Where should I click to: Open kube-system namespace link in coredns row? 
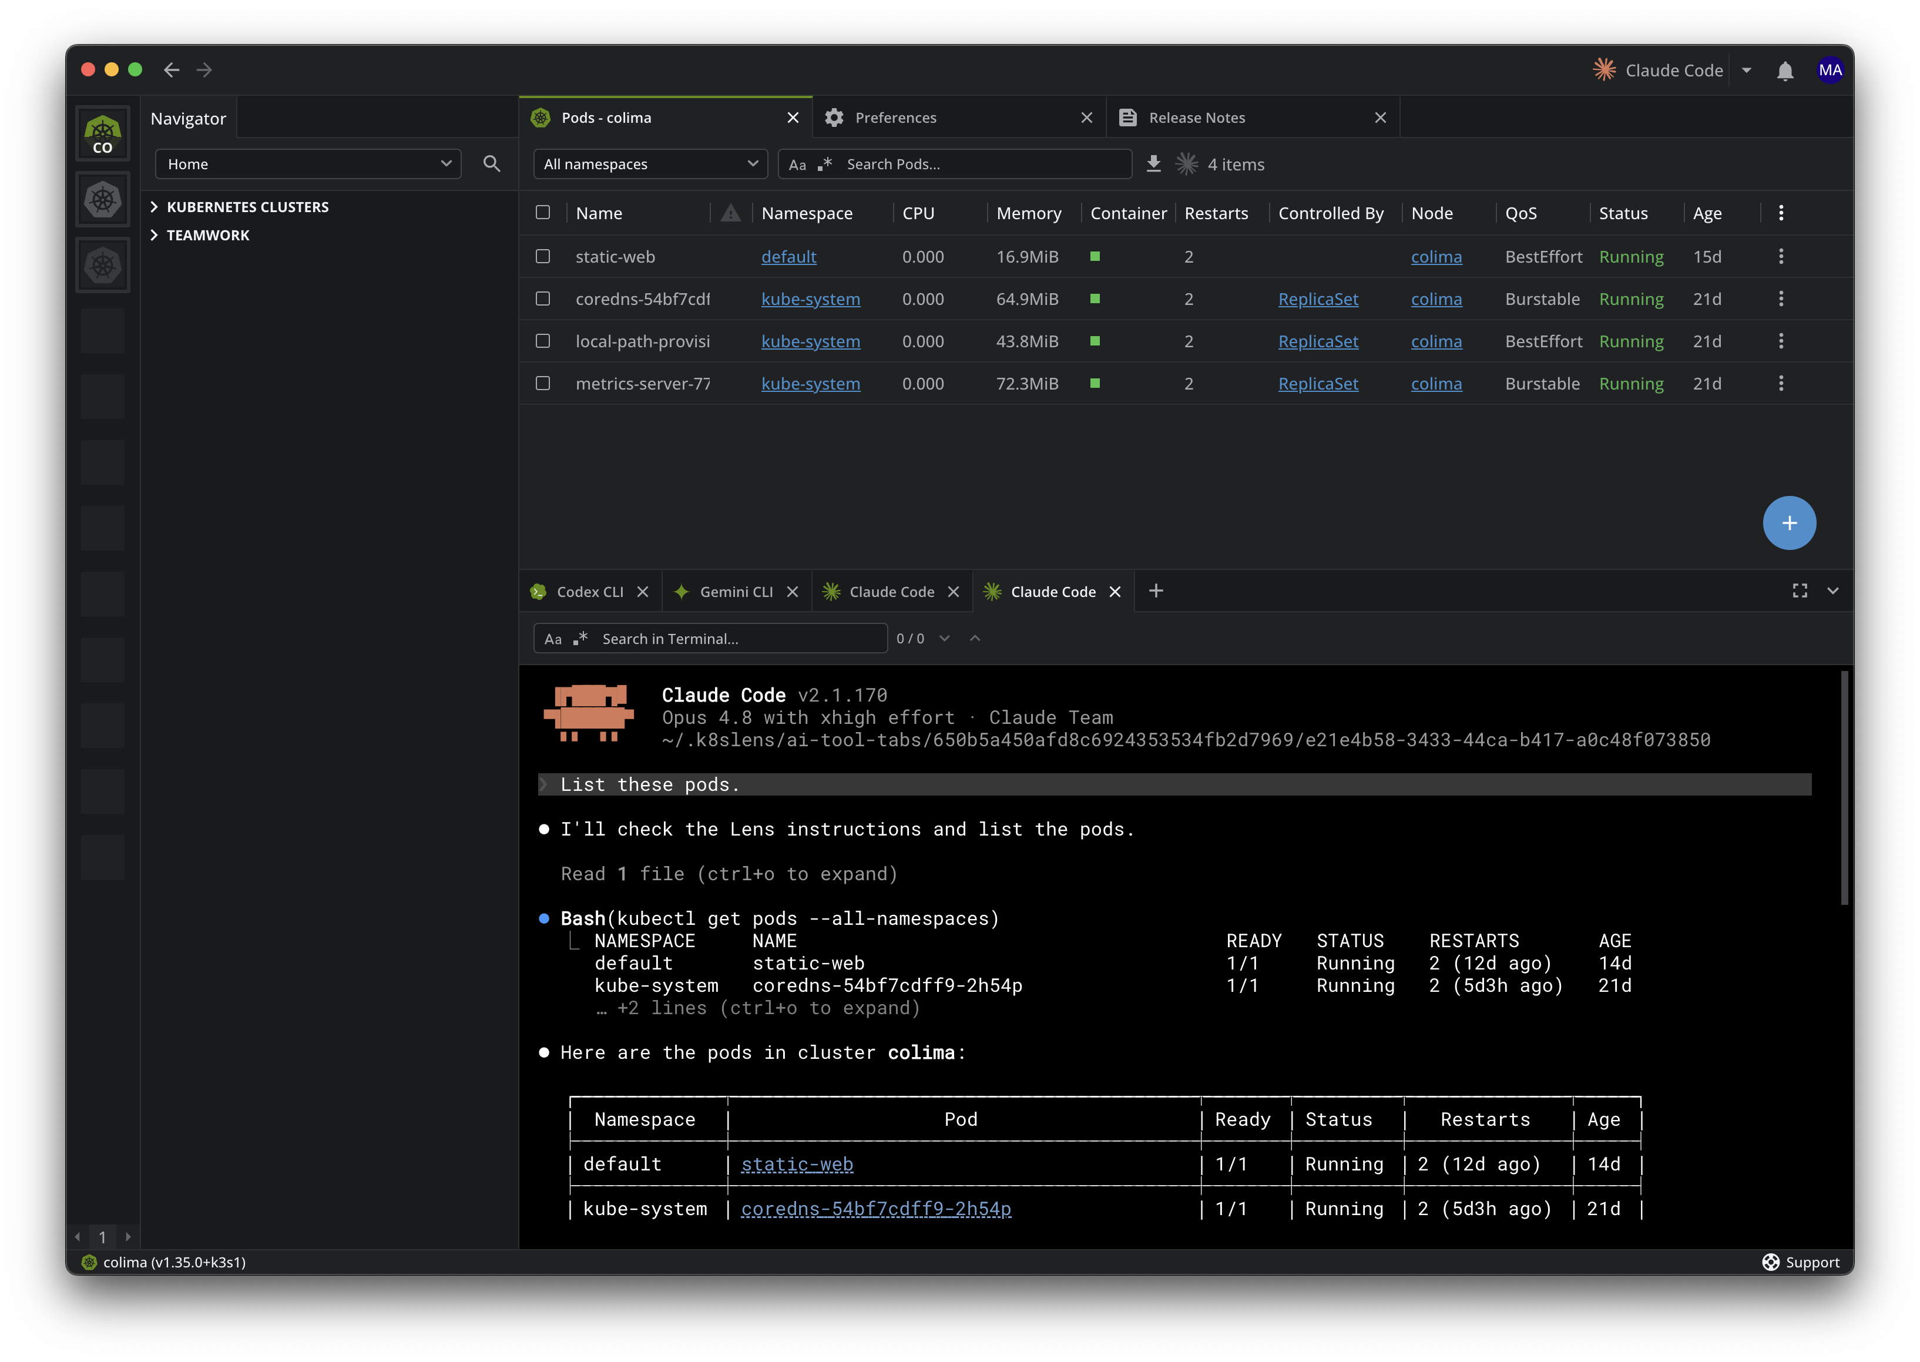(x=810, y=300)
